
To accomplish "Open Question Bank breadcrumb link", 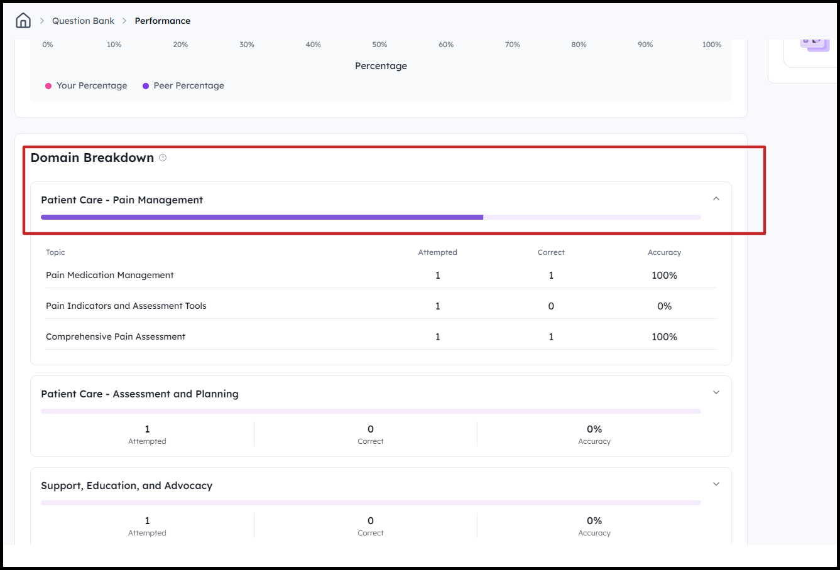I will tap(83, 21).
